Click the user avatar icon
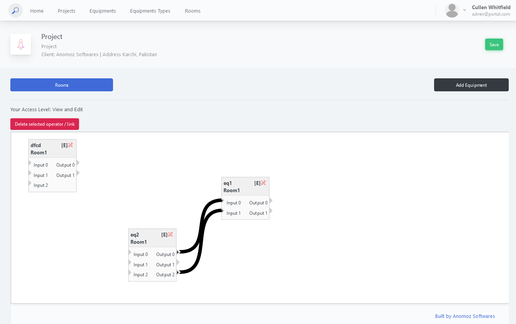516x324 pixels. [x=452, y=10]
